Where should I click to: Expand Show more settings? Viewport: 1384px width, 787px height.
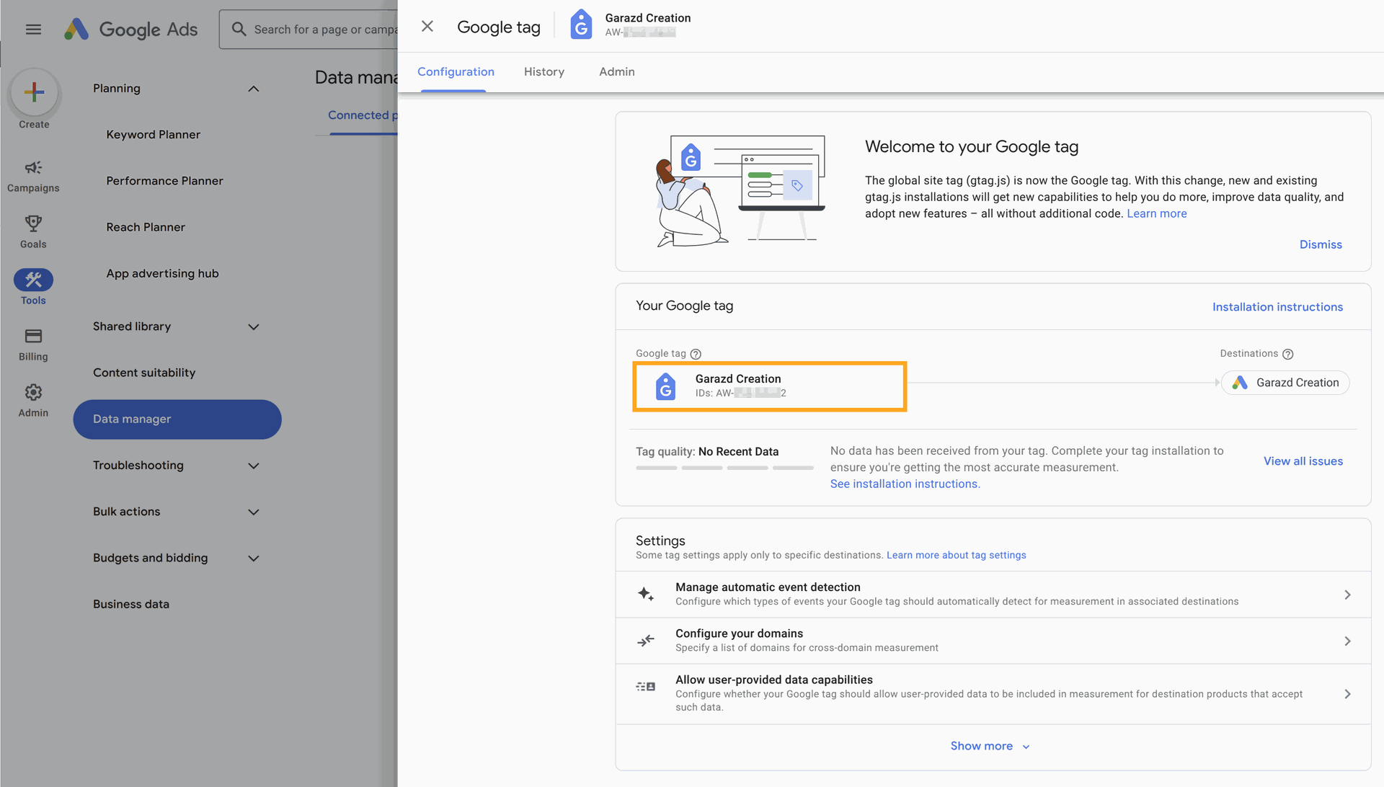coord(990,746)
